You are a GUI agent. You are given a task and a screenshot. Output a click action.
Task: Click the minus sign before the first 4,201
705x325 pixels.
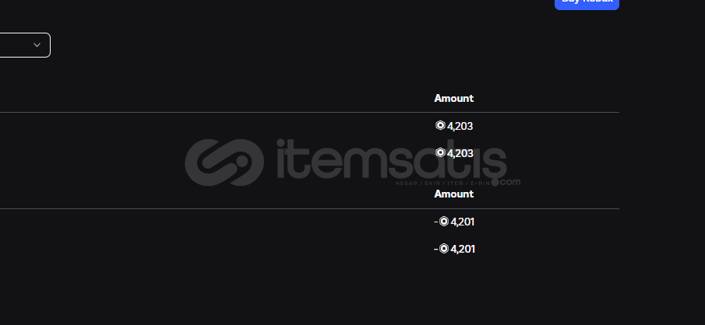[436, 222]
